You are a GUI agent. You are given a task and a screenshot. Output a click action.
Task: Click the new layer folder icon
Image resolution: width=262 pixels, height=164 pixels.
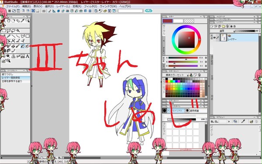[224, 26]
